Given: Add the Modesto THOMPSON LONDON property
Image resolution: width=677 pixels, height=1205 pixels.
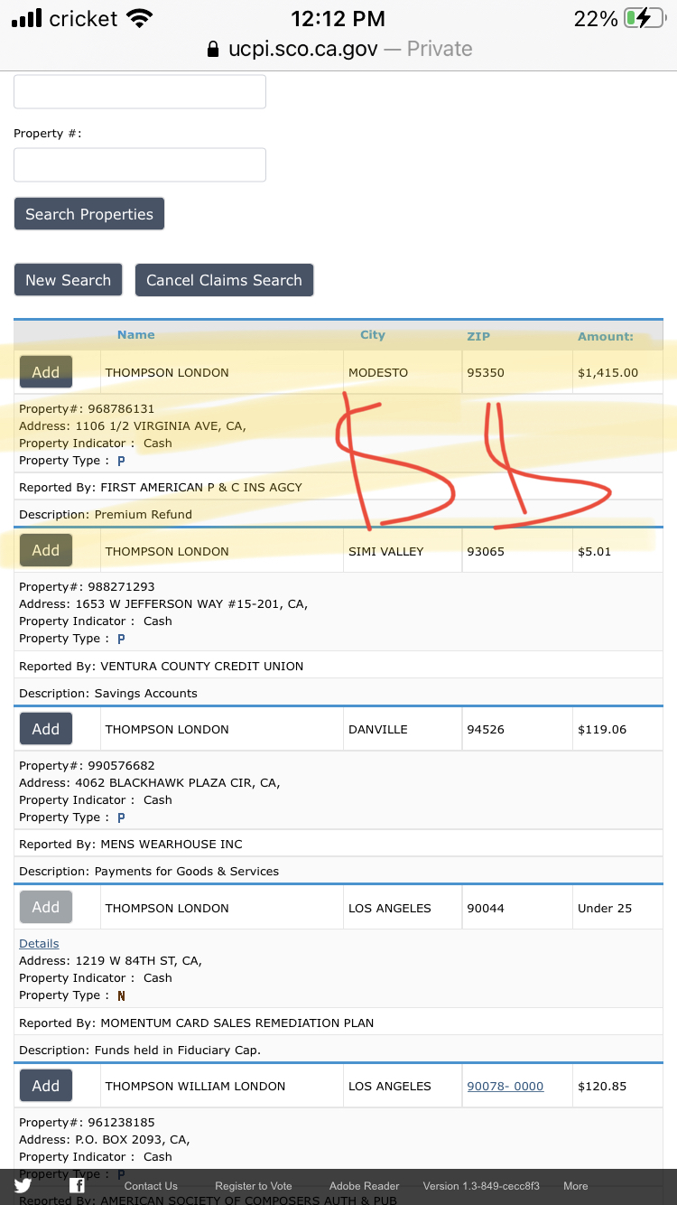Looking at the screenshot, I should coord(46,372).
